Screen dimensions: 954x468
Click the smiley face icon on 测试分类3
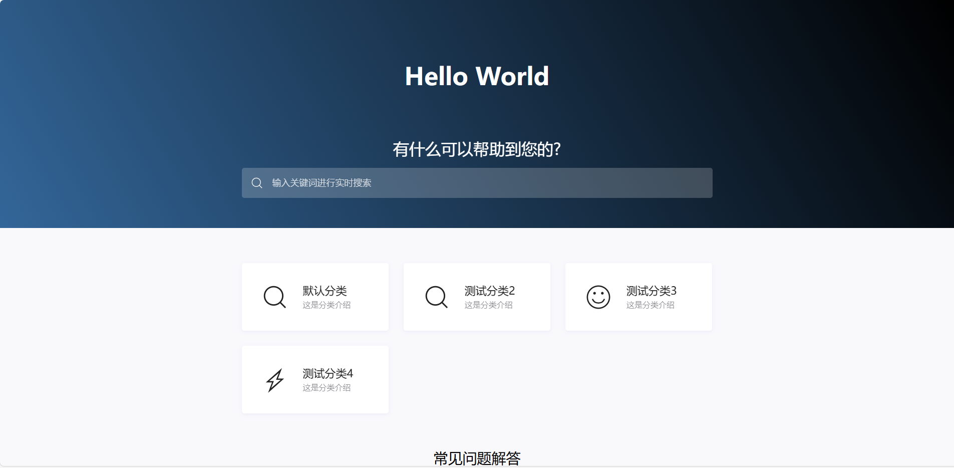(x=598, y=297)
